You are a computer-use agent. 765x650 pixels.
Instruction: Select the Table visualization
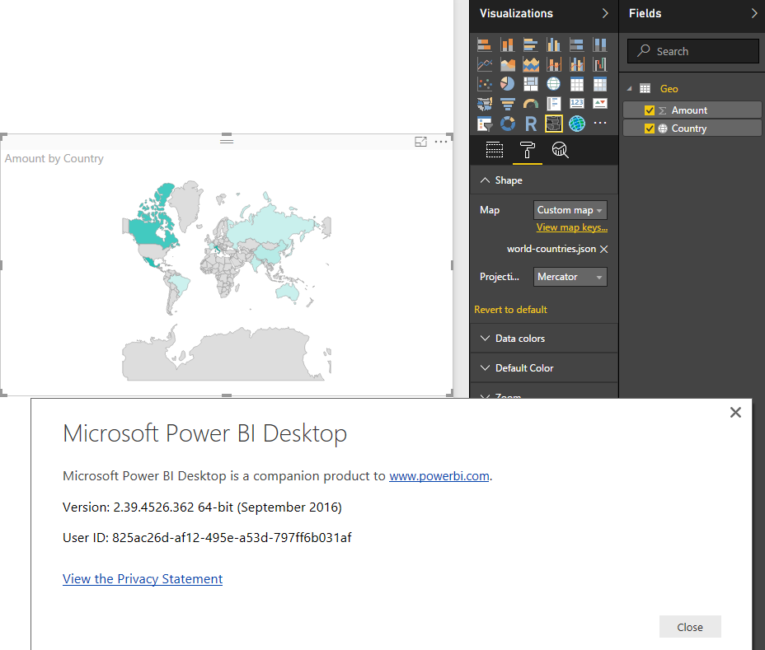pyautogui.click(x=577, y=84)
